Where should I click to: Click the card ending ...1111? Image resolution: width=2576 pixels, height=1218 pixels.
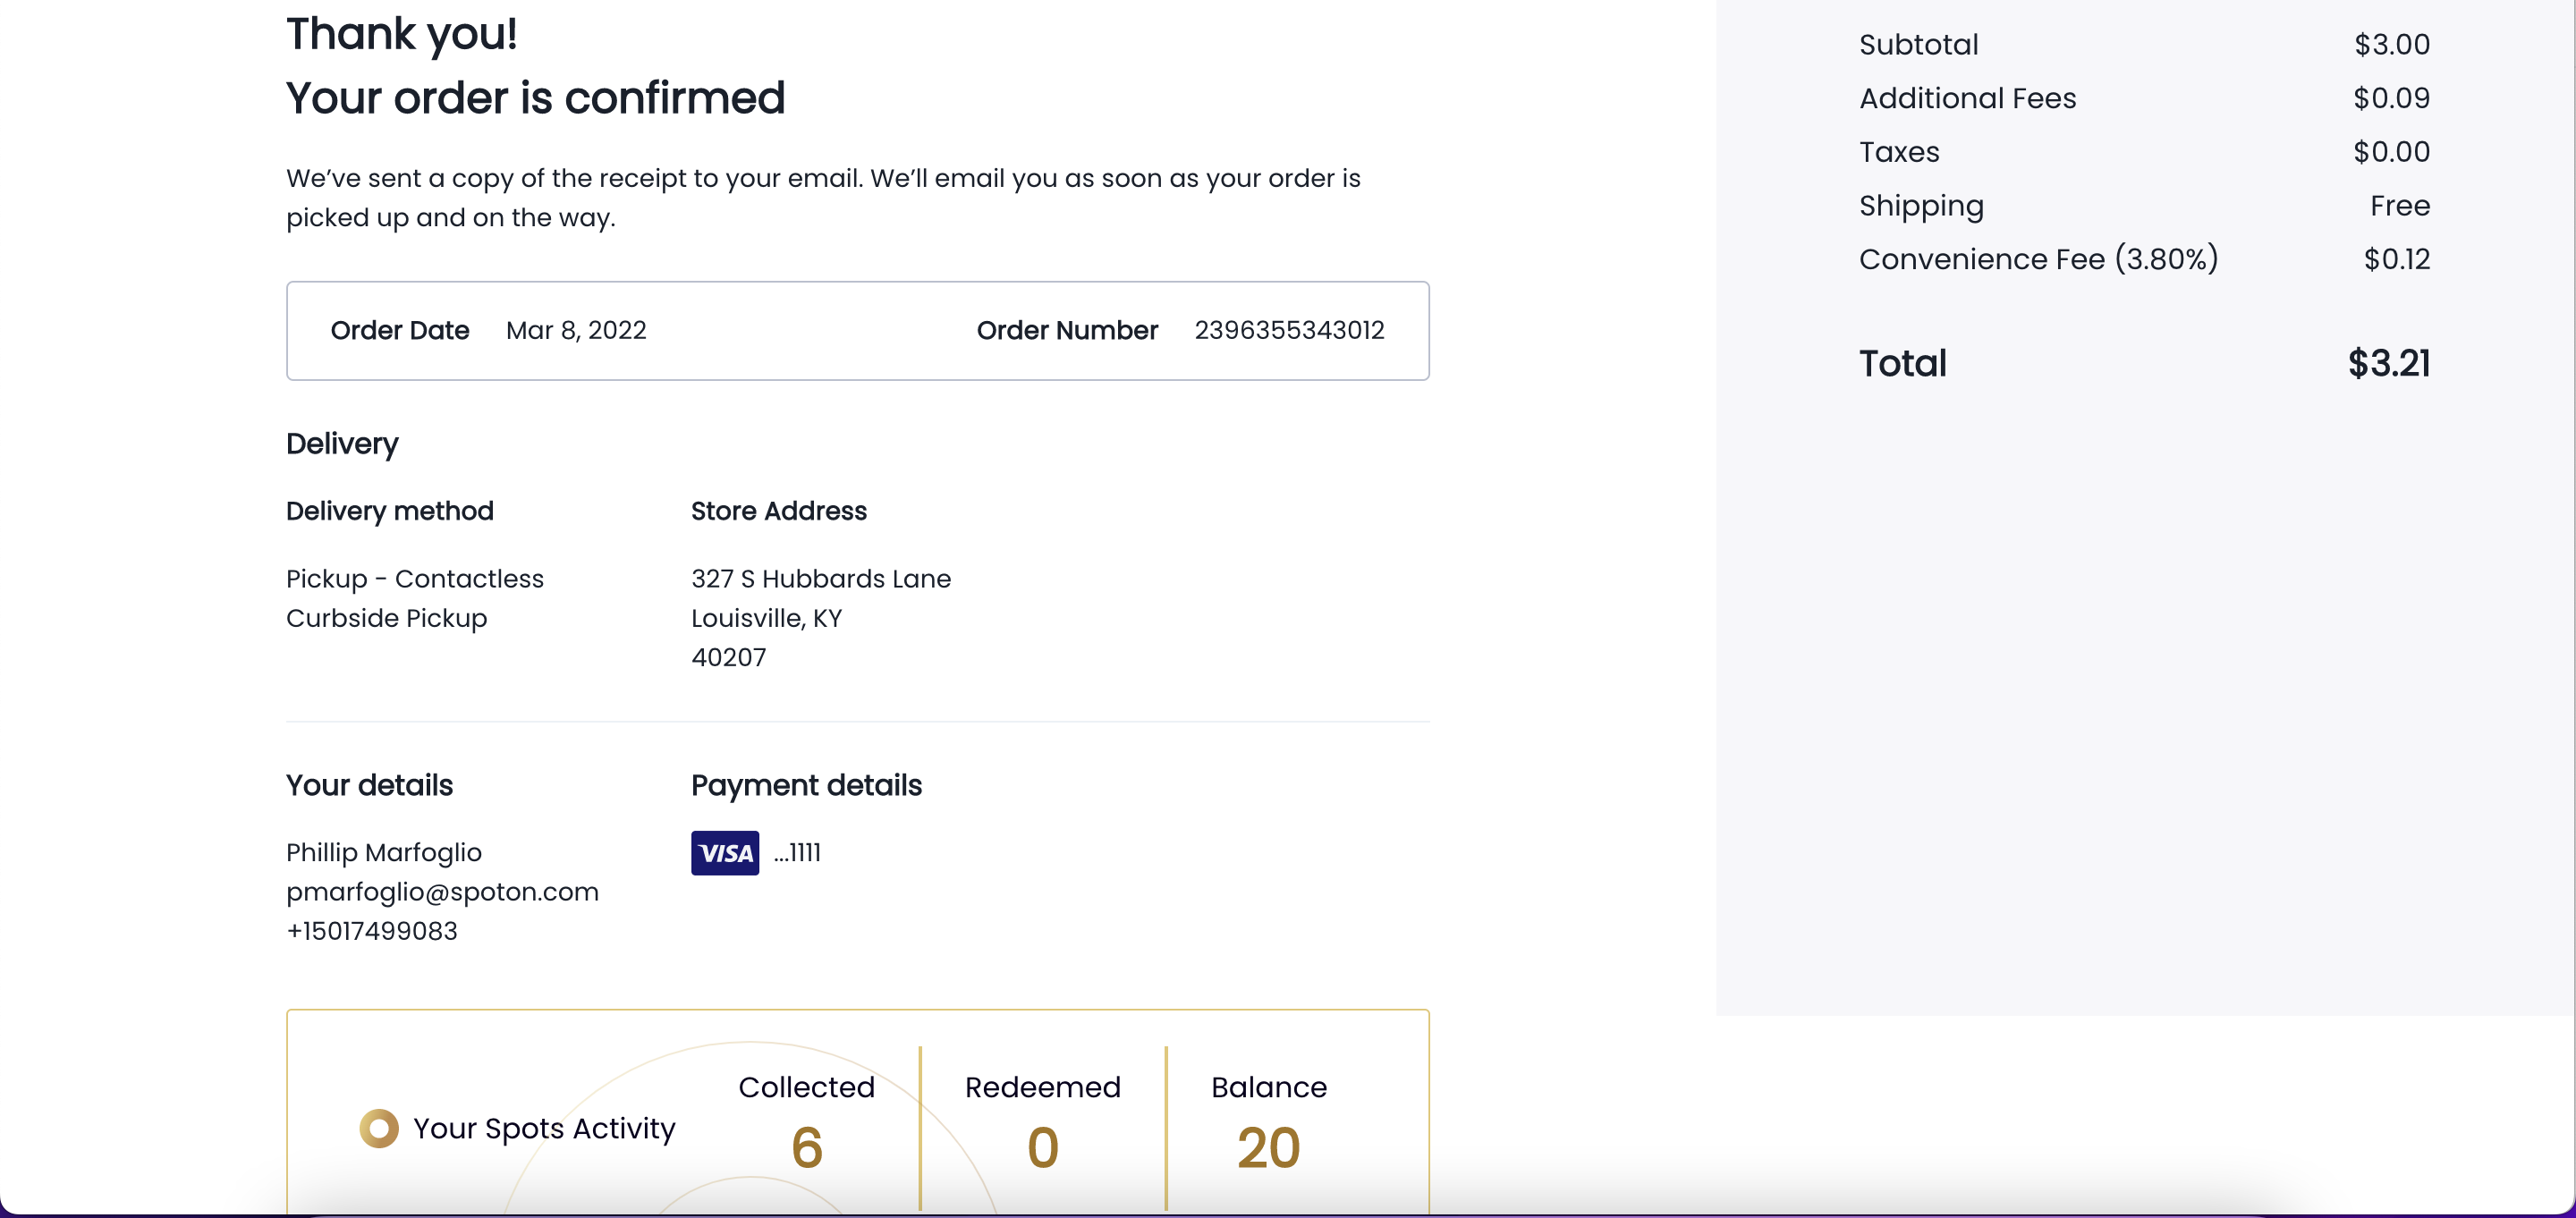pyautogui.click(x=797, y=852)
